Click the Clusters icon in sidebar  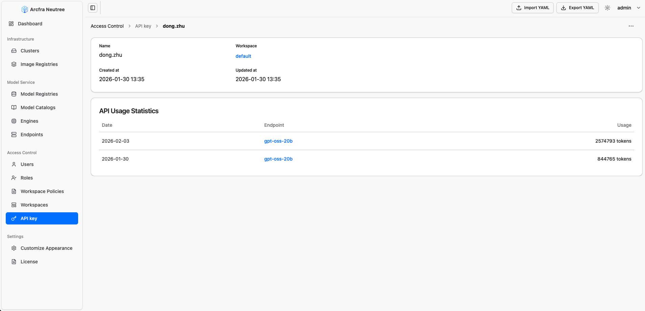[x=14, y=51]
